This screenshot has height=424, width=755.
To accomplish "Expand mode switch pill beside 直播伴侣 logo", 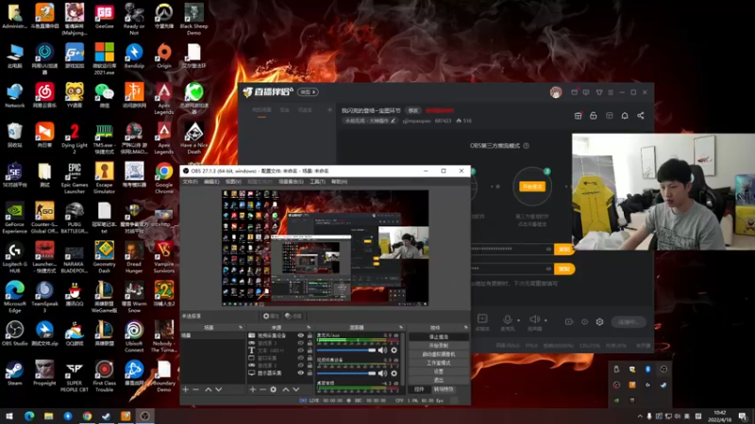I will pyautogui.click(x=308, y=91).
